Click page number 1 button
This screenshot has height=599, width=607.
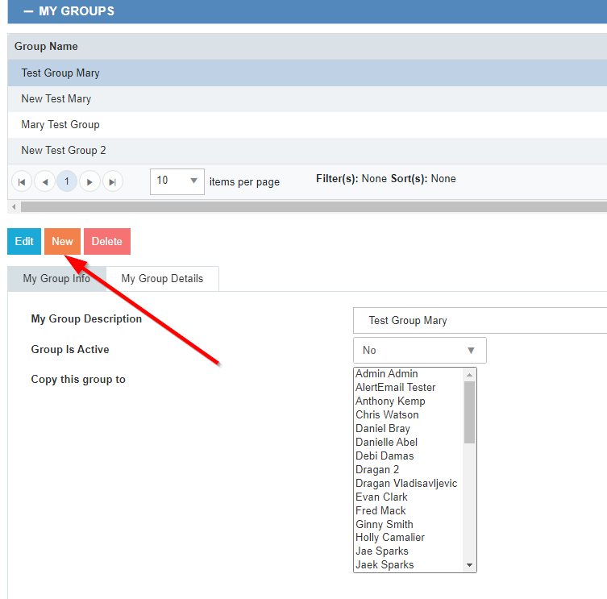[x=67, y=181]
